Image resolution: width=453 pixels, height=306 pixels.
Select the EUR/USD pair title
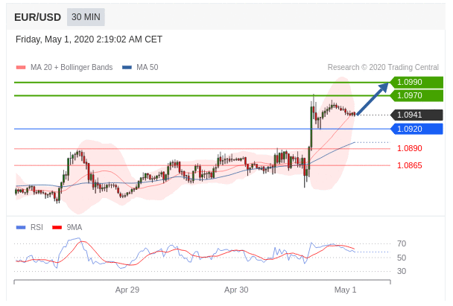pos(37,17)
